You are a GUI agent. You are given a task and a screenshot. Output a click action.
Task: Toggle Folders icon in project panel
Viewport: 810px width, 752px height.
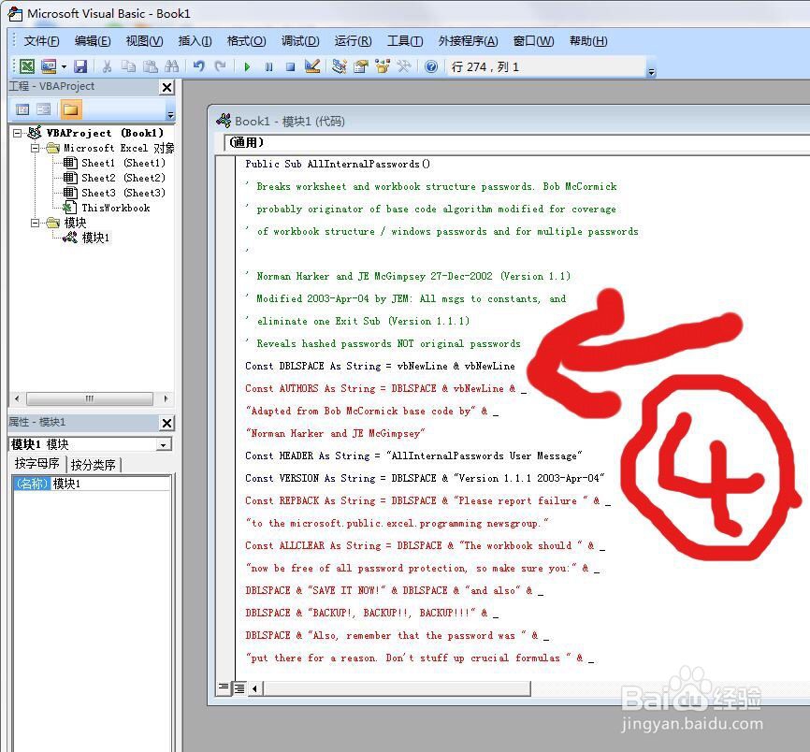70,109
